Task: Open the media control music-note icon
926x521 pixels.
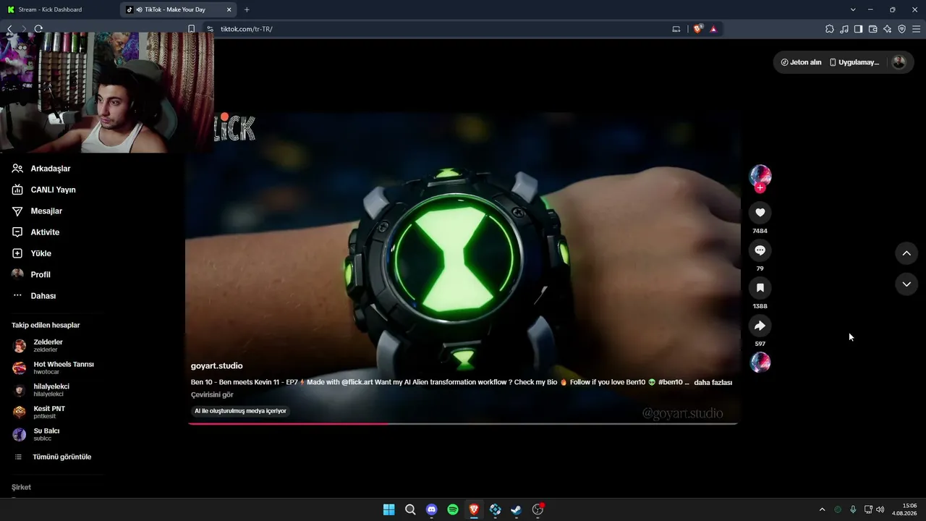Action: coord(844,29)
